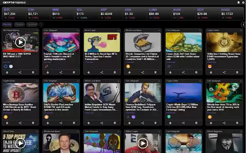Expand Bitcoin.com News treasure card dropdown
This screenshot has height=153, width=246.
pos(159,31)
